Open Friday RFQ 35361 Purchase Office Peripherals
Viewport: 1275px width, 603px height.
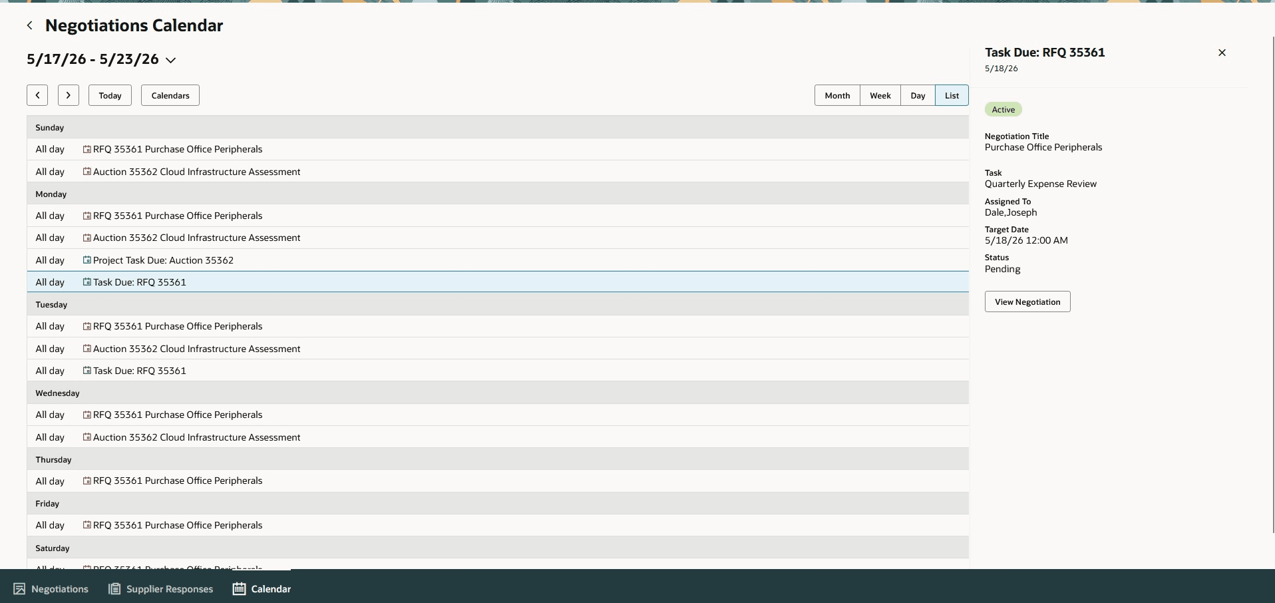click(x=498, y=525)
